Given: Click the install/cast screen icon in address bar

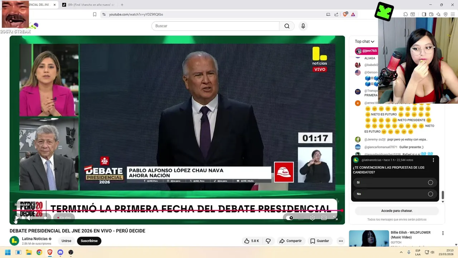Looking at the screenshot, I should (x=328, y=14).
